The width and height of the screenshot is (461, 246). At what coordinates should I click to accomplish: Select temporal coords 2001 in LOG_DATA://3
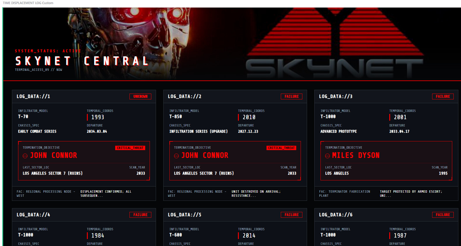click(400, 117)
